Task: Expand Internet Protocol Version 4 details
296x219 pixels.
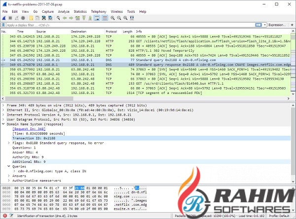Action: (3, 115)
